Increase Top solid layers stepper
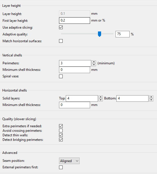 tap(101, 97)
